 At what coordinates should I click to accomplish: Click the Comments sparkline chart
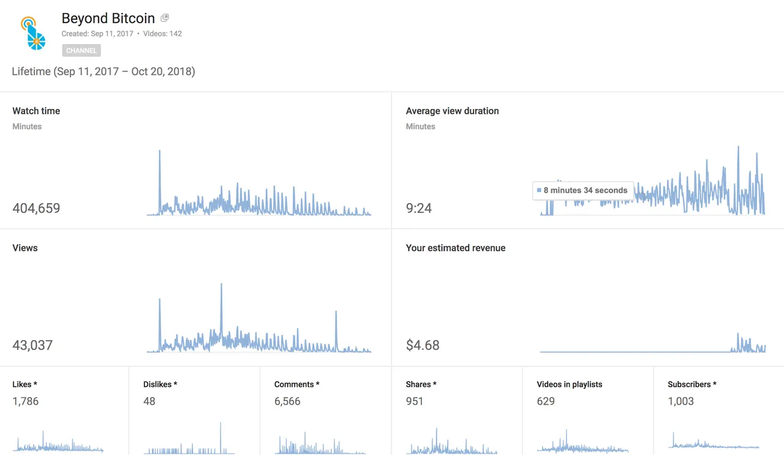pyautogui.click(x=320, y=442)
